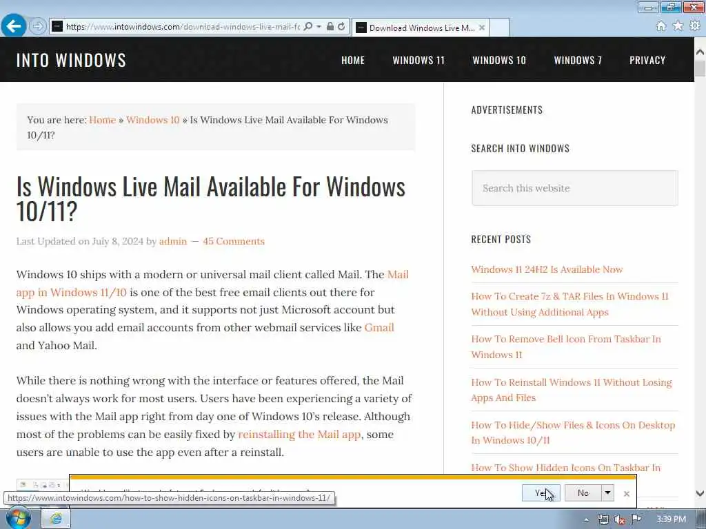Select the Download Windows Live M... tab

click(420, 28)
